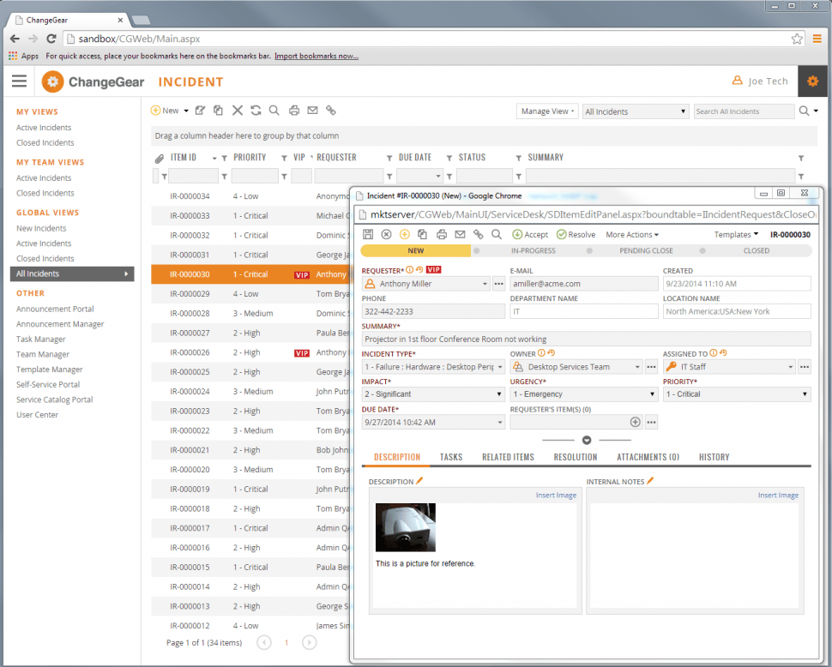Click the yellow plus new icon in popup
The image size is (832, 667).
pyautogui.click(x=404, y=234)
